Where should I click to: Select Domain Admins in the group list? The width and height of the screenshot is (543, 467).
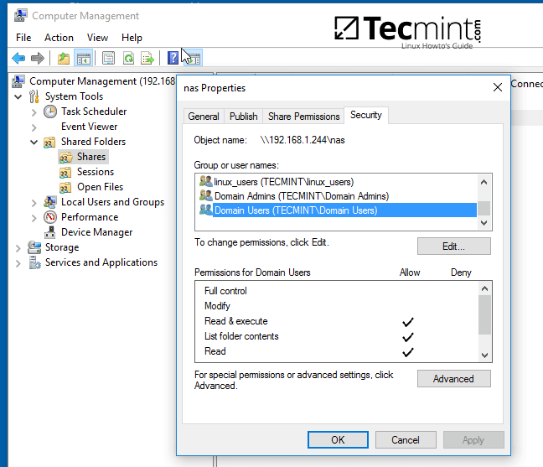click(x=301, y=196)
